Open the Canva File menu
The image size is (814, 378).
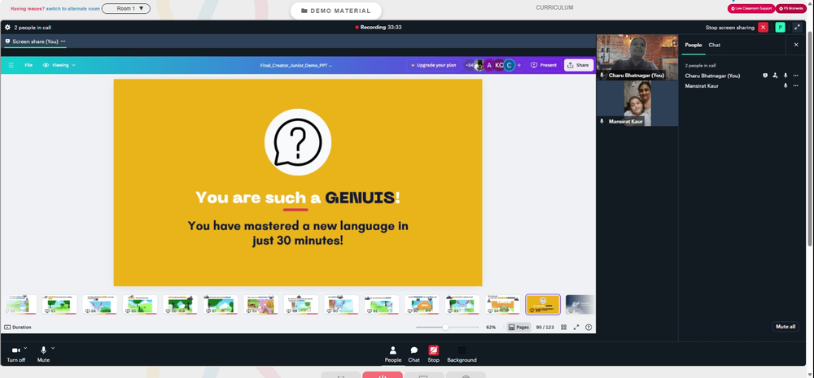28,65
